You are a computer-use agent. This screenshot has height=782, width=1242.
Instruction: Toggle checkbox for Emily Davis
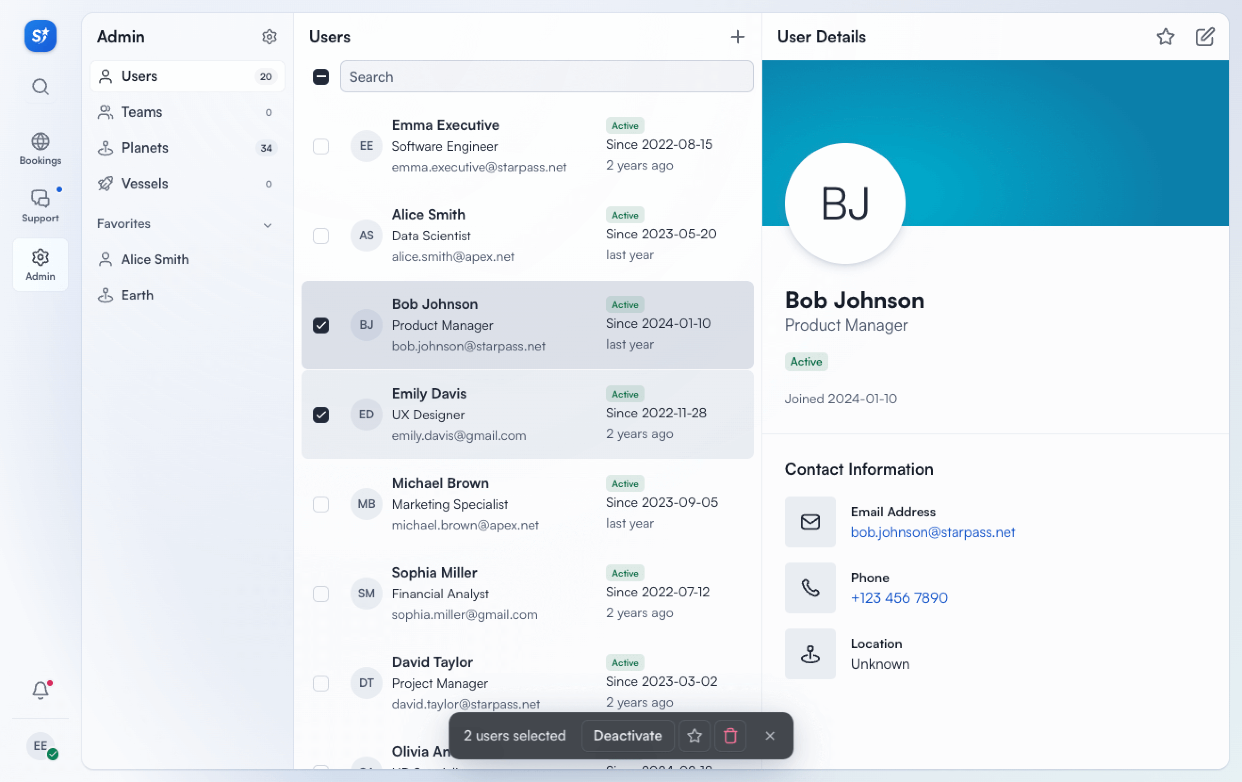(x=321, y=414)
